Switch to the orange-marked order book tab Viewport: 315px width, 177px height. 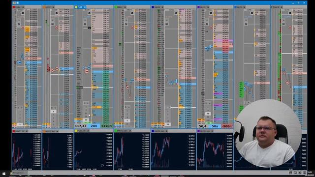click(49, 7)
